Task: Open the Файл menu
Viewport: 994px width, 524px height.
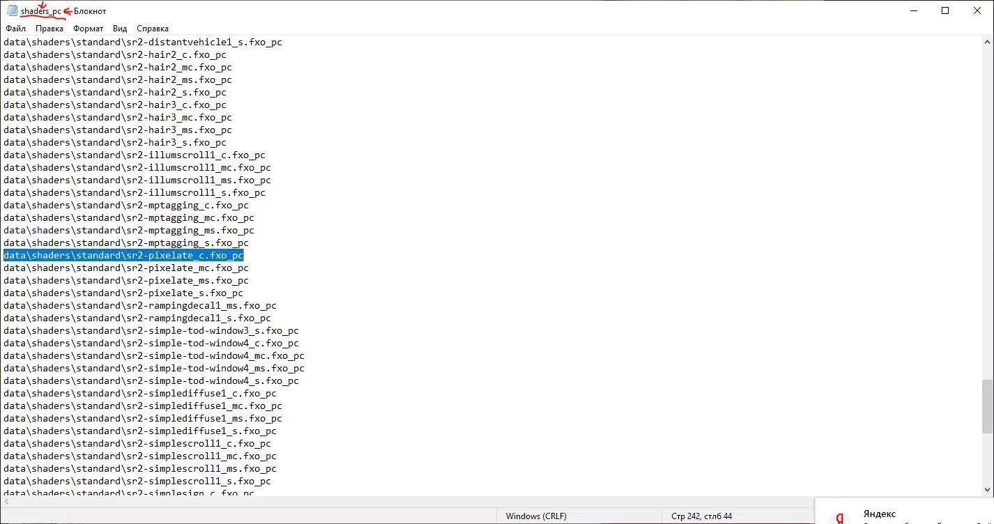Action: (15, 29)
